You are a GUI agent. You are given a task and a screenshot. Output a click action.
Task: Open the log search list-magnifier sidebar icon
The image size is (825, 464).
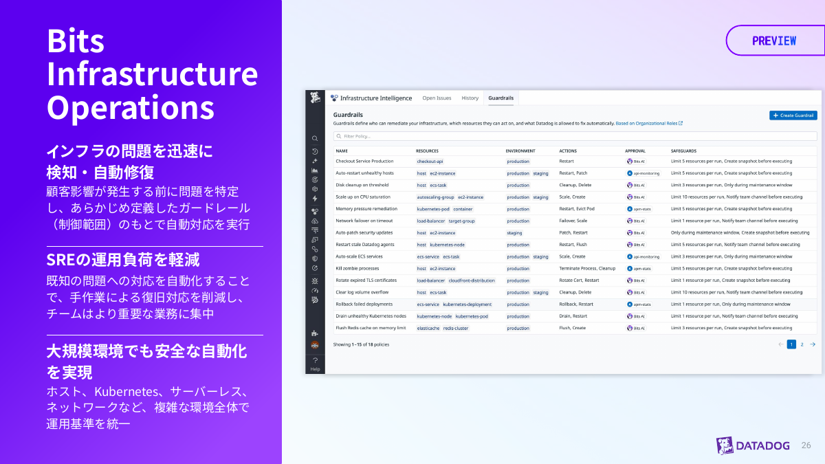point(315,300)
